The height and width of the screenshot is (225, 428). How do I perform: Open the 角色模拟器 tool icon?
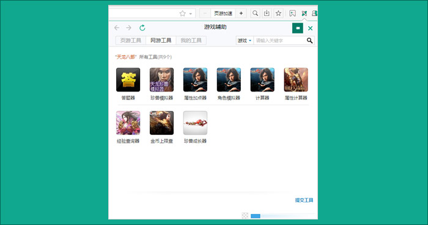[229, 80]
